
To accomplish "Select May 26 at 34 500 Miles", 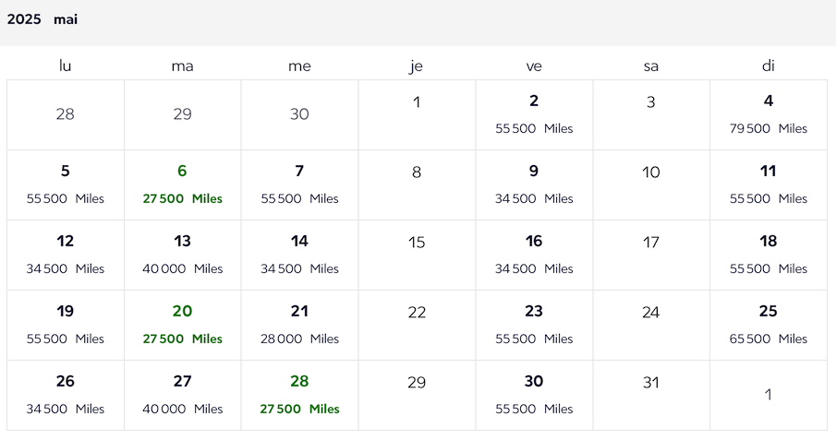I will point(65,395).
